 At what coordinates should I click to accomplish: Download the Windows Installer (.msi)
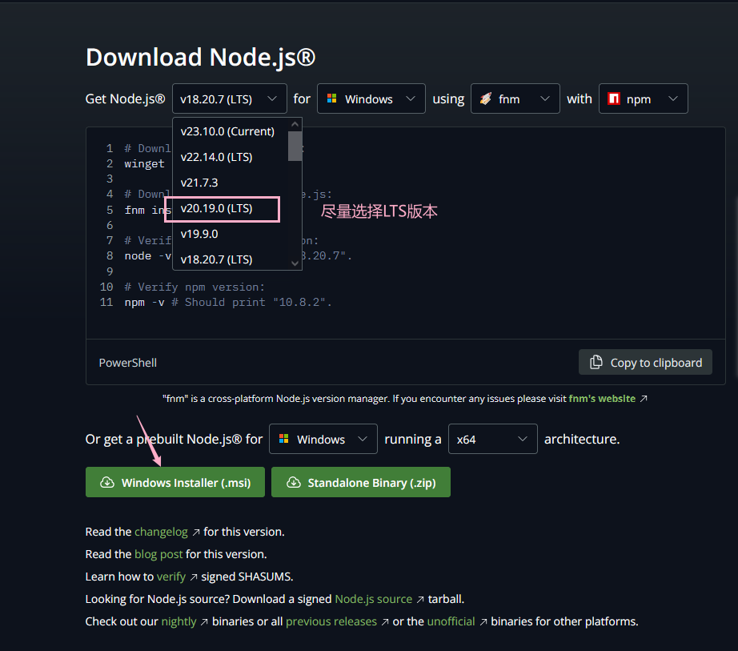coord(175,483)
